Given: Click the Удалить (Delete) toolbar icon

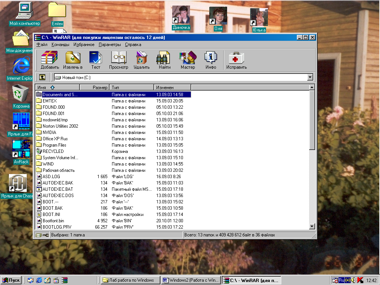Looking at the screenshot, I should 141,60.
